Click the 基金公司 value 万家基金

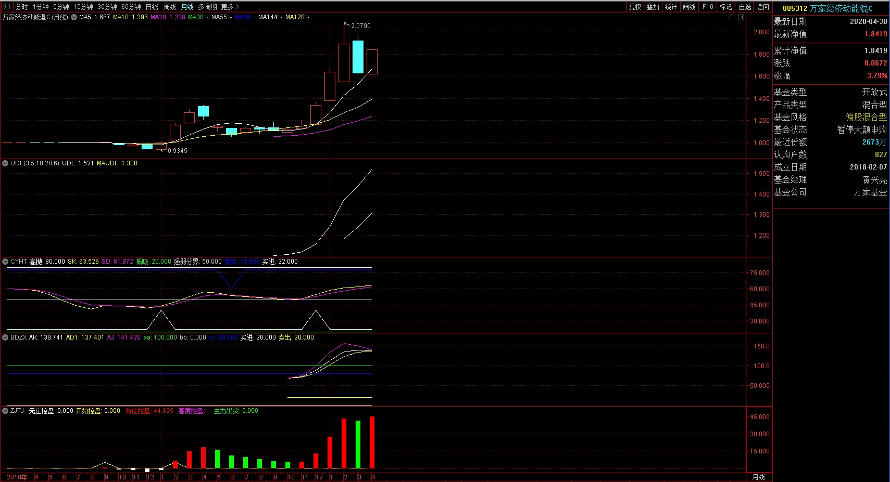point(870,192)
